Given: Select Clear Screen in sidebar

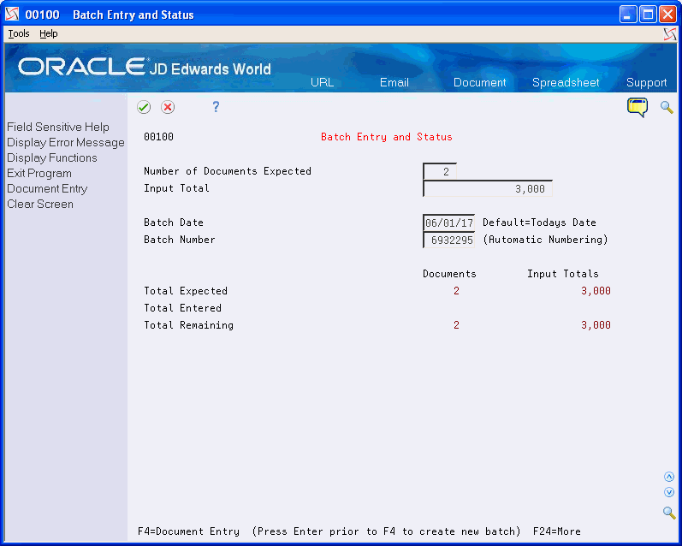Looking at the screenshot, I should point(40,204).
